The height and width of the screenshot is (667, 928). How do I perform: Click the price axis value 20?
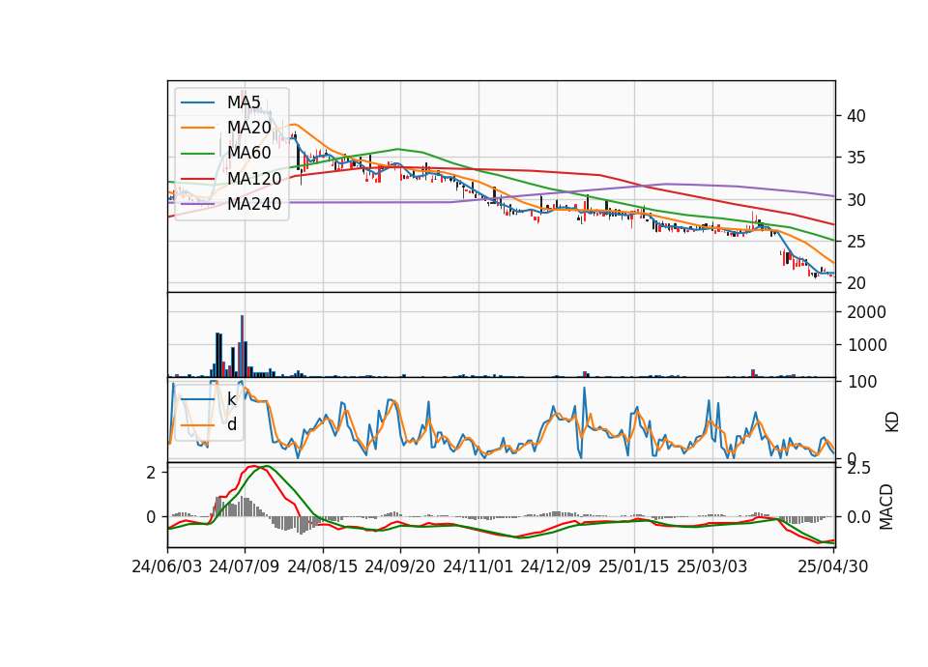pyautogui.click(x=856, y=283)
